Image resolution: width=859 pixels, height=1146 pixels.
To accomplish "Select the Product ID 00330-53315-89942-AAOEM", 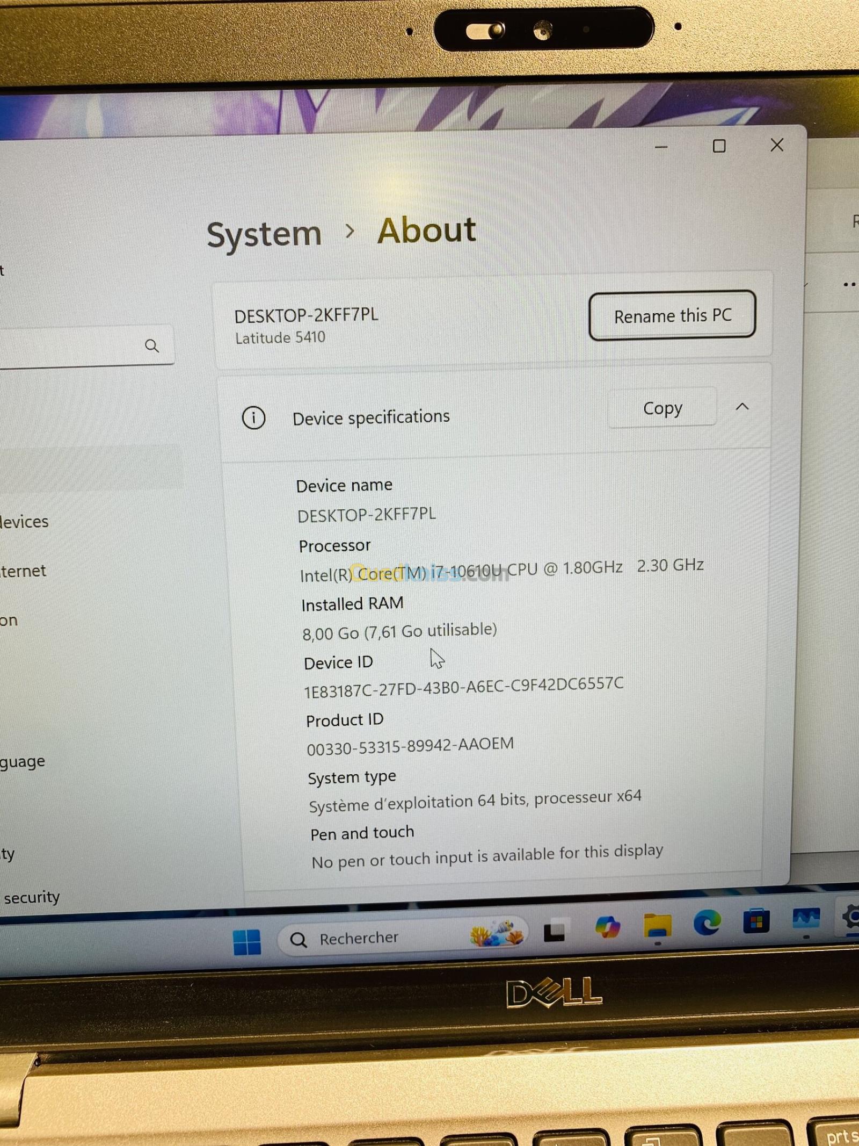I will click(410, 746).
